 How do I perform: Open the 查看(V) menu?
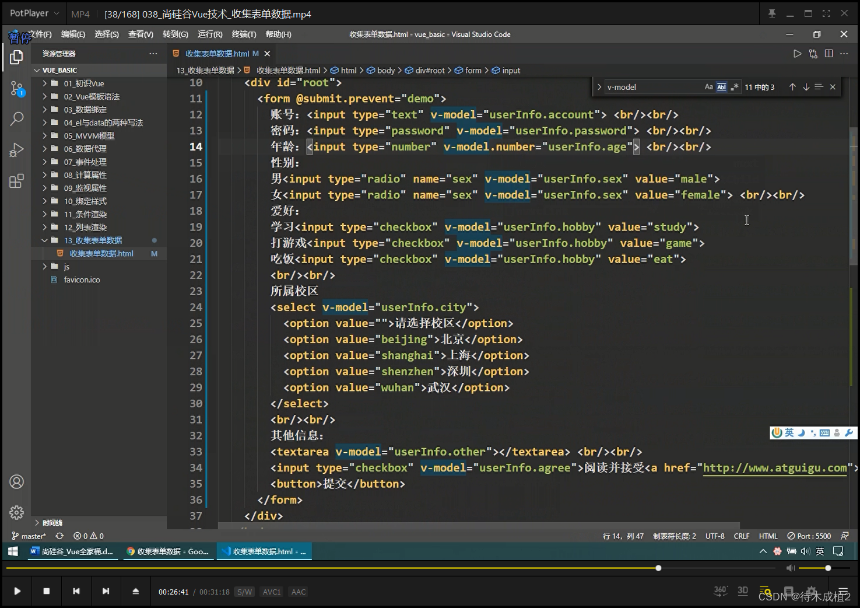point(141,34)
